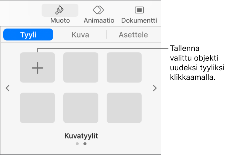Select the empty style slot in the bottom-row middle
Viewport: 228px width, 155px height.
tap(81, 108)
